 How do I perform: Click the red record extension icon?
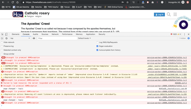coord(148,2)
